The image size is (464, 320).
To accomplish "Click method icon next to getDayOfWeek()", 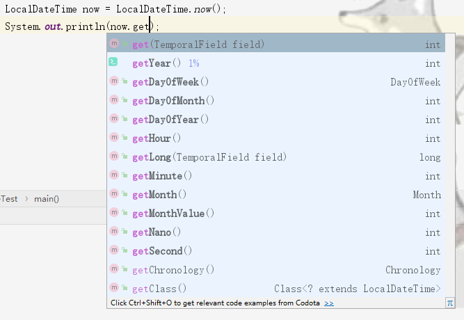I will [x=114, y=81].
